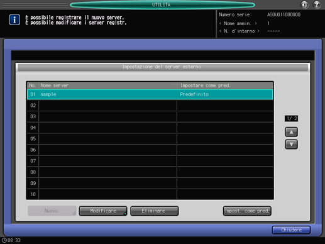Click the Numero serie label

pyautogui.click(x=235, y=14)
